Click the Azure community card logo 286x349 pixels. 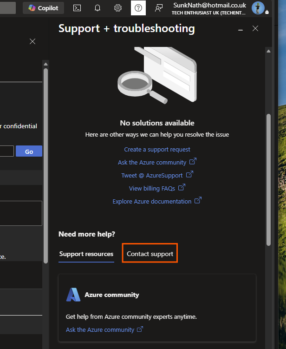73,295
